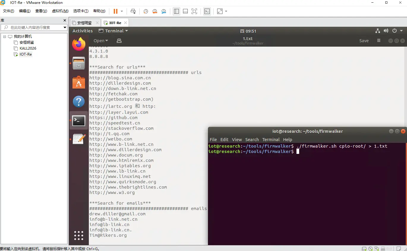
Task: Click the hard disk device status icon
Action: (x=364, y=249)
